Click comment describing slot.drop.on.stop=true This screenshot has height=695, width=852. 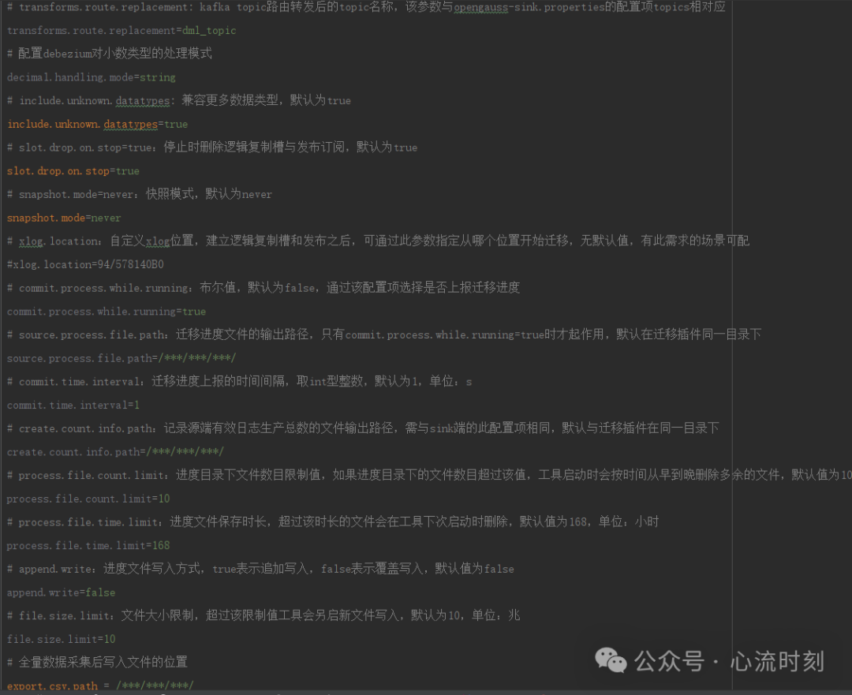tap(212, 148)
